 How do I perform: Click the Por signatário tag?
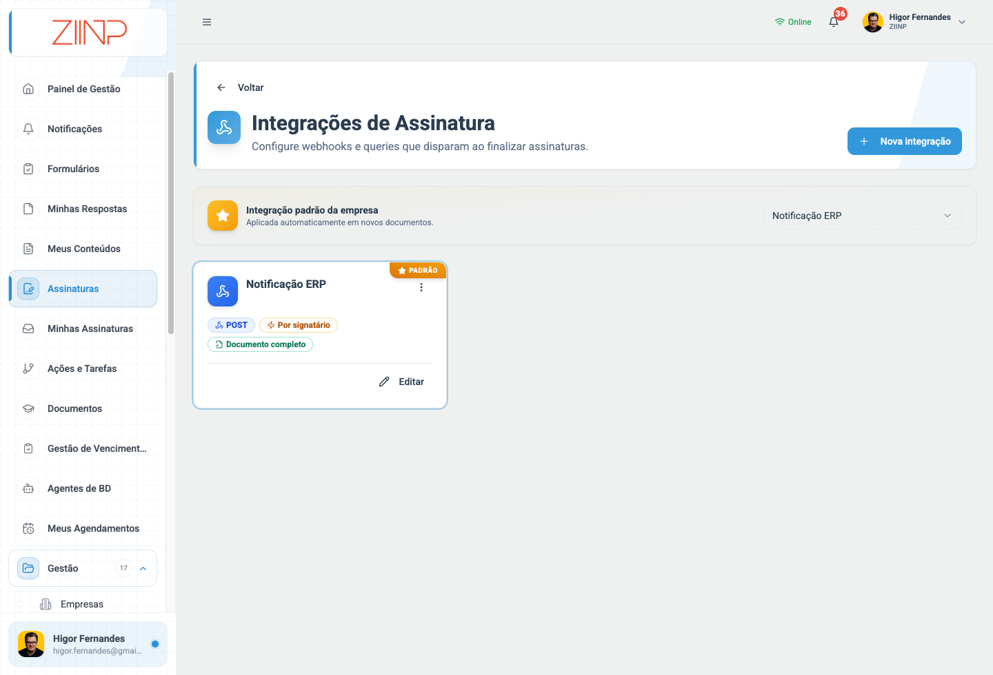299,325
